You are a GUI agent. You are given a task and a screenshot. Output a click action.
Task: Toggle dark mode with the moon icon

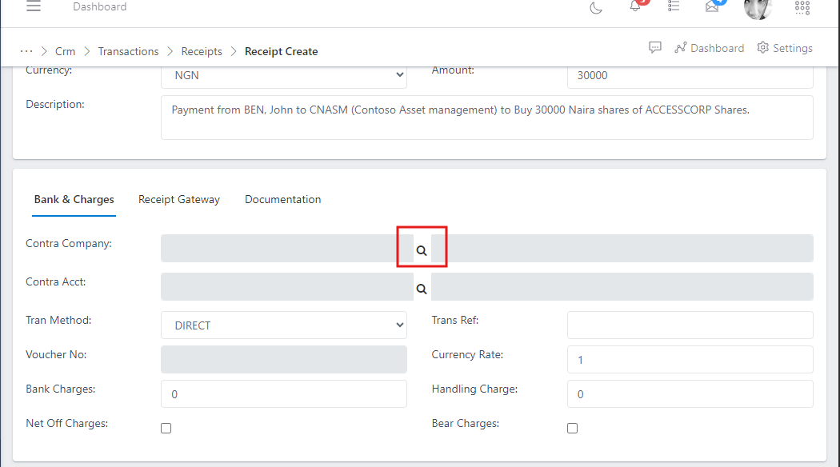[x=595, y=6]
